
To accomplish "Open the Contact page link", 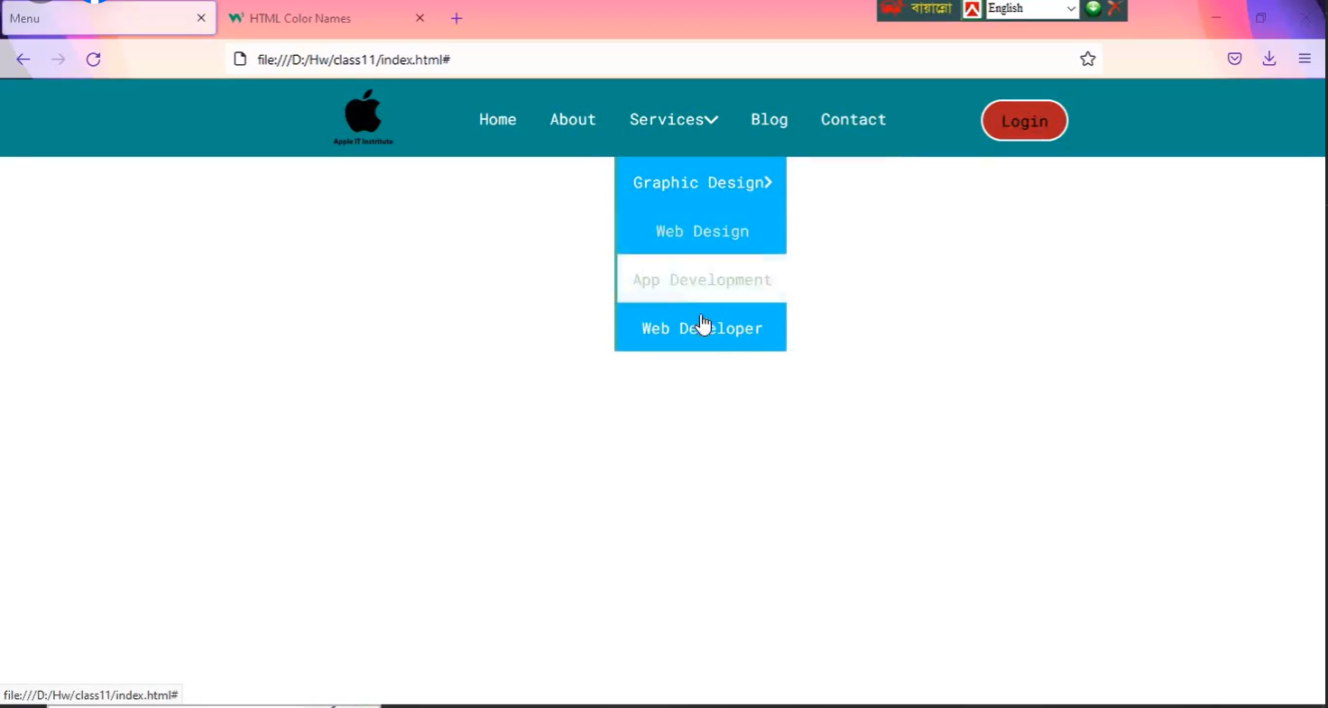I will click(x=853, y=119).
